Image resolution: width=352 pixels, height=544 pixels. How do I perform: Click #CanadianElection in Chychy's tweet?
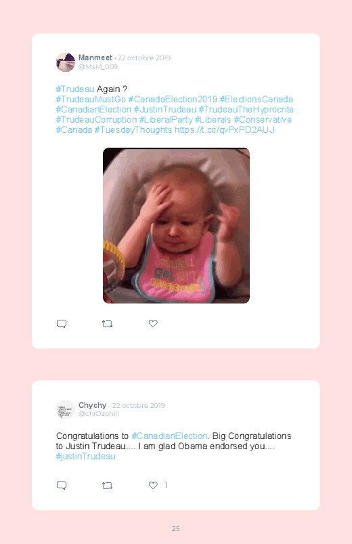(170, 436)
